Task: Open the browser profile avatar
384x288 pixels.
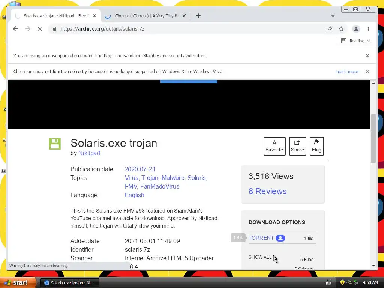Action: [x=356, y=29]
